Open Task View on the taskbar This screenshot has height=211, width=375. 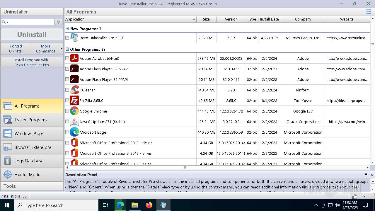click(x=105, y=205)
